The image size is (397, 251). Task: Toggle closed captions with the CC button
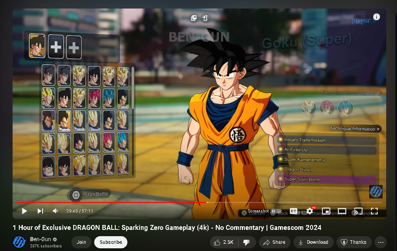(x=293, y=211)
